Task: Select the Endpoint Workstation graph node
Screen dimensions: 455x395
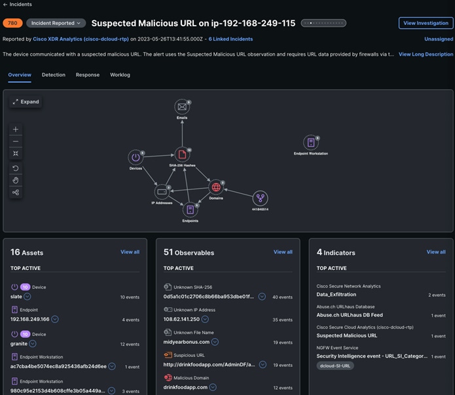Action: (311, 143)
